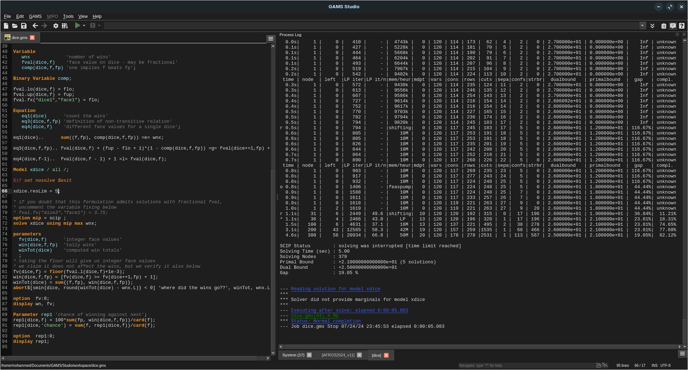Open the dice.gms(94) 4 Mb log link
Screen dimensions: 688x370
pyautogui.click(x=315, y=316)
